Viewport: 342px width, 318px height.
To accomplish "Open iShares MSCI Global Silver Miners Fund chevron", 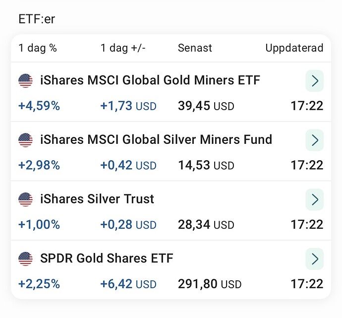I will pos(315,140).
